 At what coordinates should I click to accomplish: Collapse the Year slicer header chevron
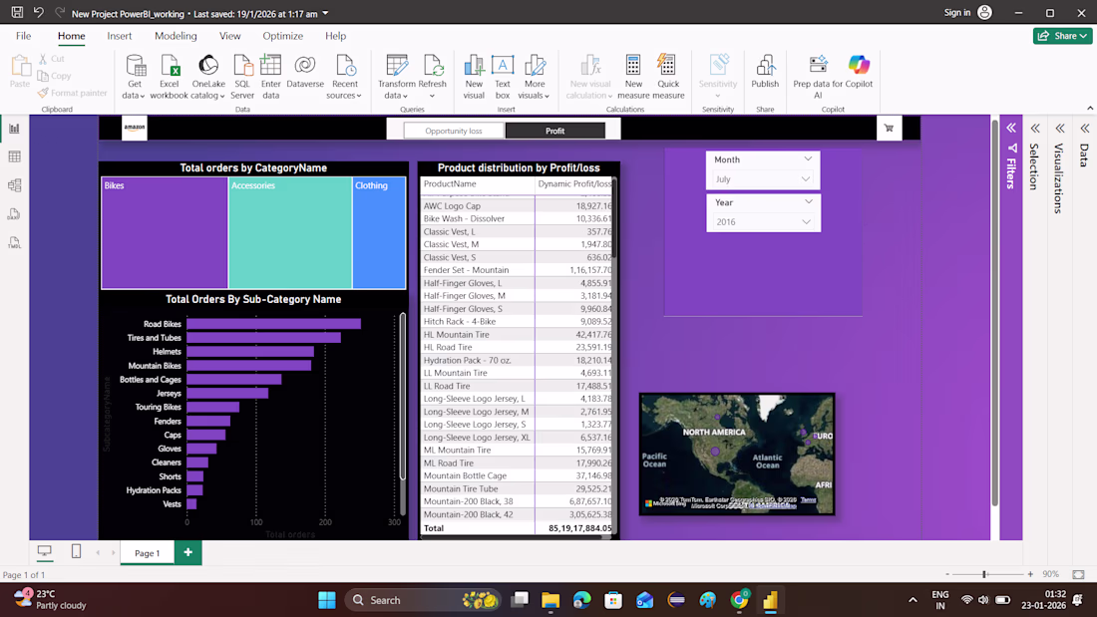[808, 202]
